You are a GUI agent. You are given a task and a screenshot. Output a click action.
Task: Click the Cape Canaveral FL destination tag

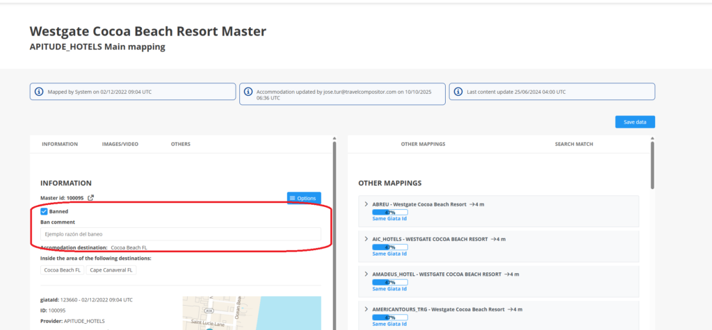pyautogui.click(x=111, y=270)
